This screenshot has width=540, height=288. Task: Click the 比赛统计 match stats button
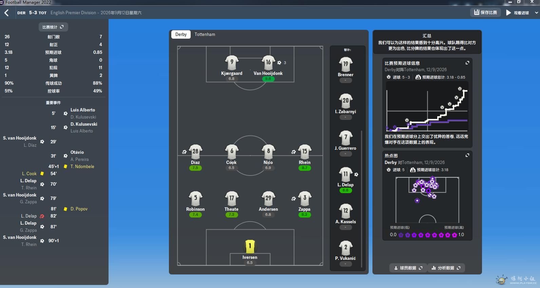[53, 27]
